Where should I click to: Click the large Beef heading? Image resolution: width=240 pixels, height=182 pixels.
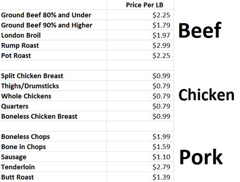coord(200,30)
